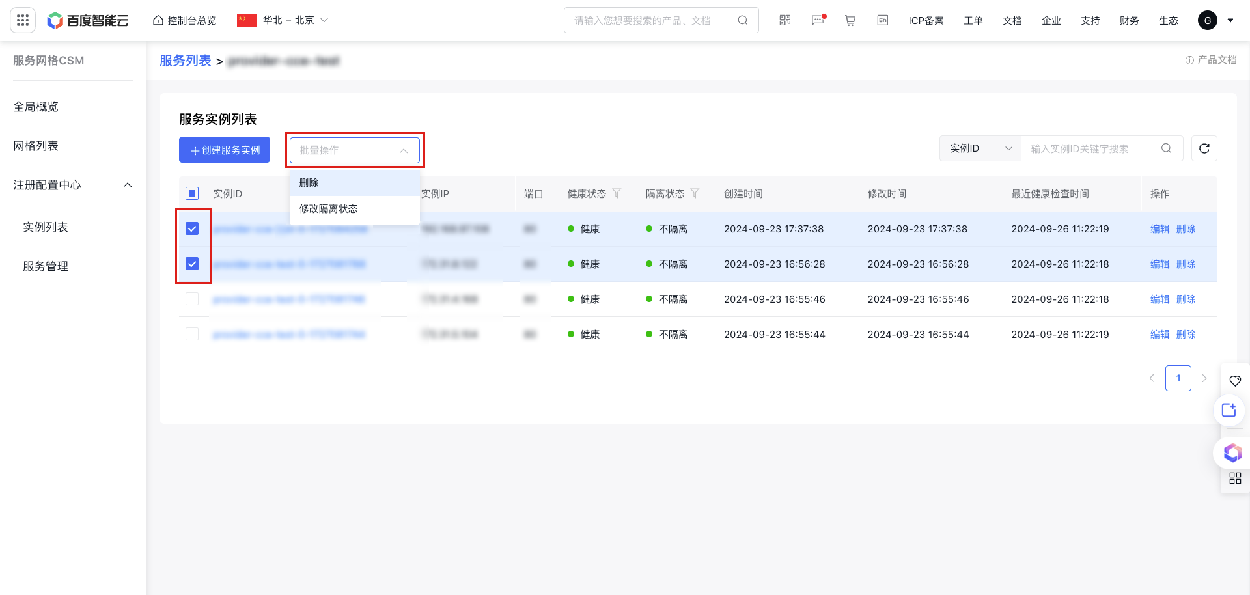Click 编辑 for the 16:55:44 instance
Image resolution: width=1250 pixels, height=595 pixels.
pos(1160,334)
